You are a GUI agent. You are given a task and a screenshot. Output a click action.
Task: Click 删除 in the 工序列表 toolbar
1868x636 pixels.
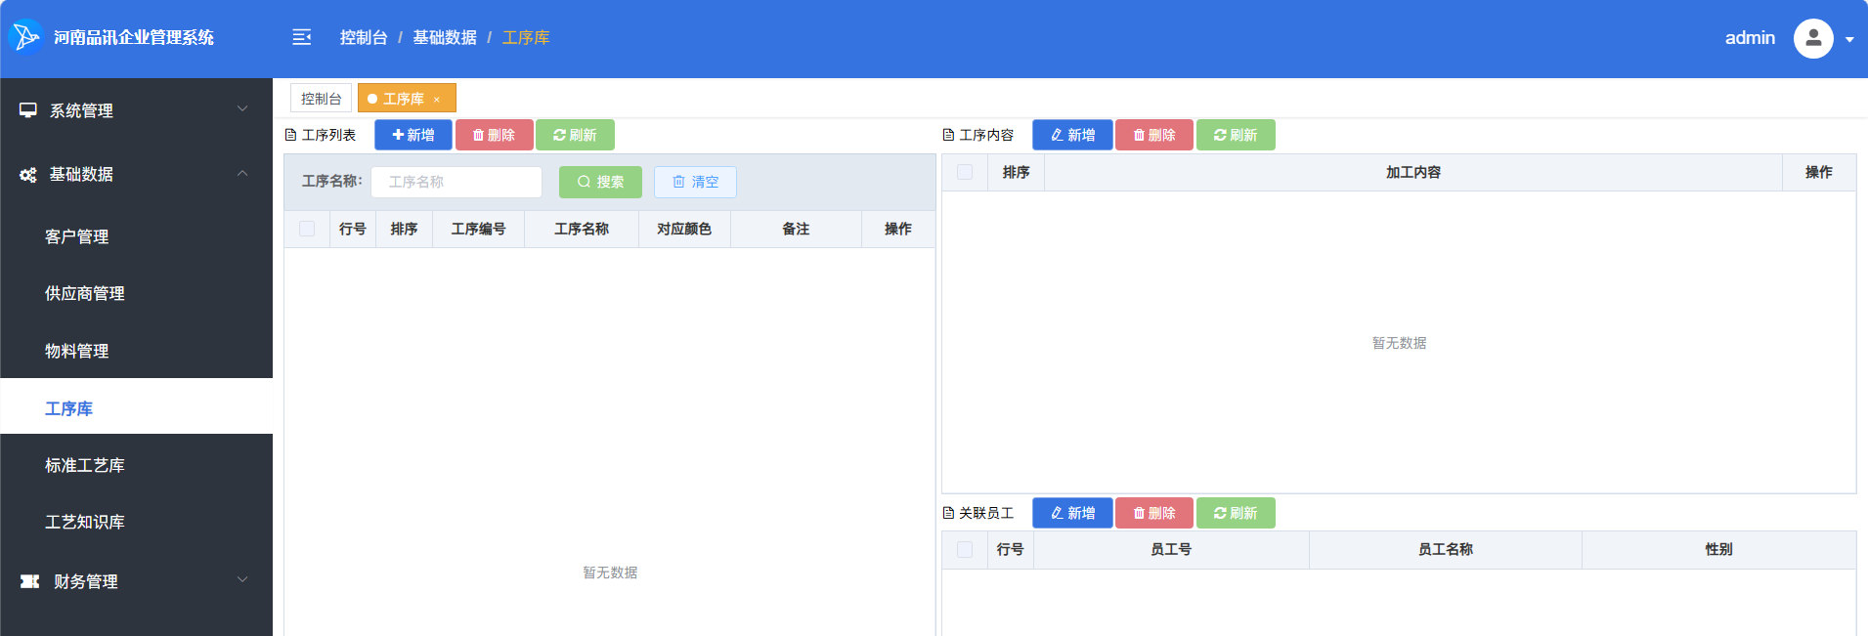(494, 135)
